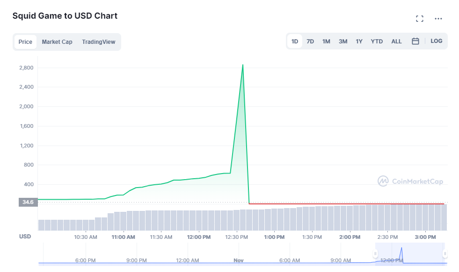This screenshot has width=459, height=272.
Task: Click the 400 y-axis label
Action: coord(29,184)
